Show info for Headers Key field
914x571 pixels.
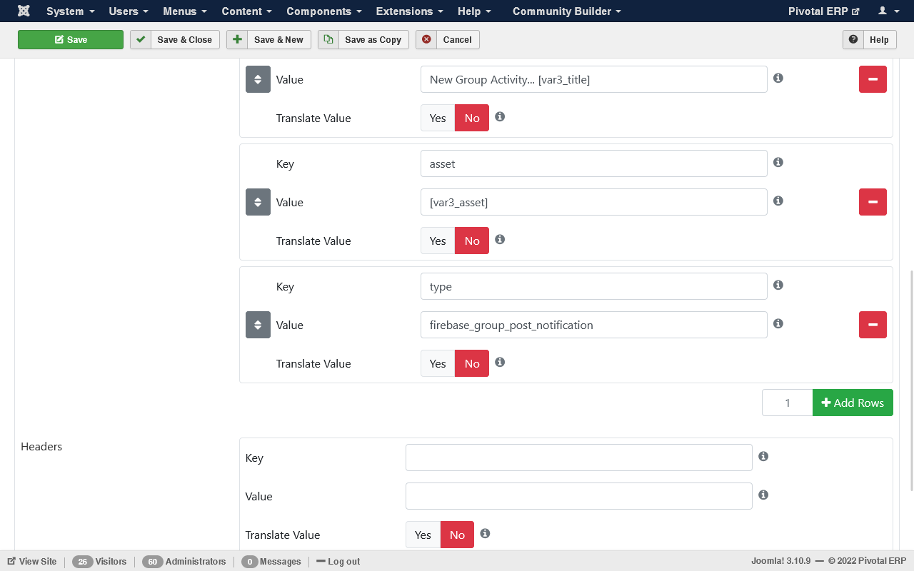[x=763, y=456]
